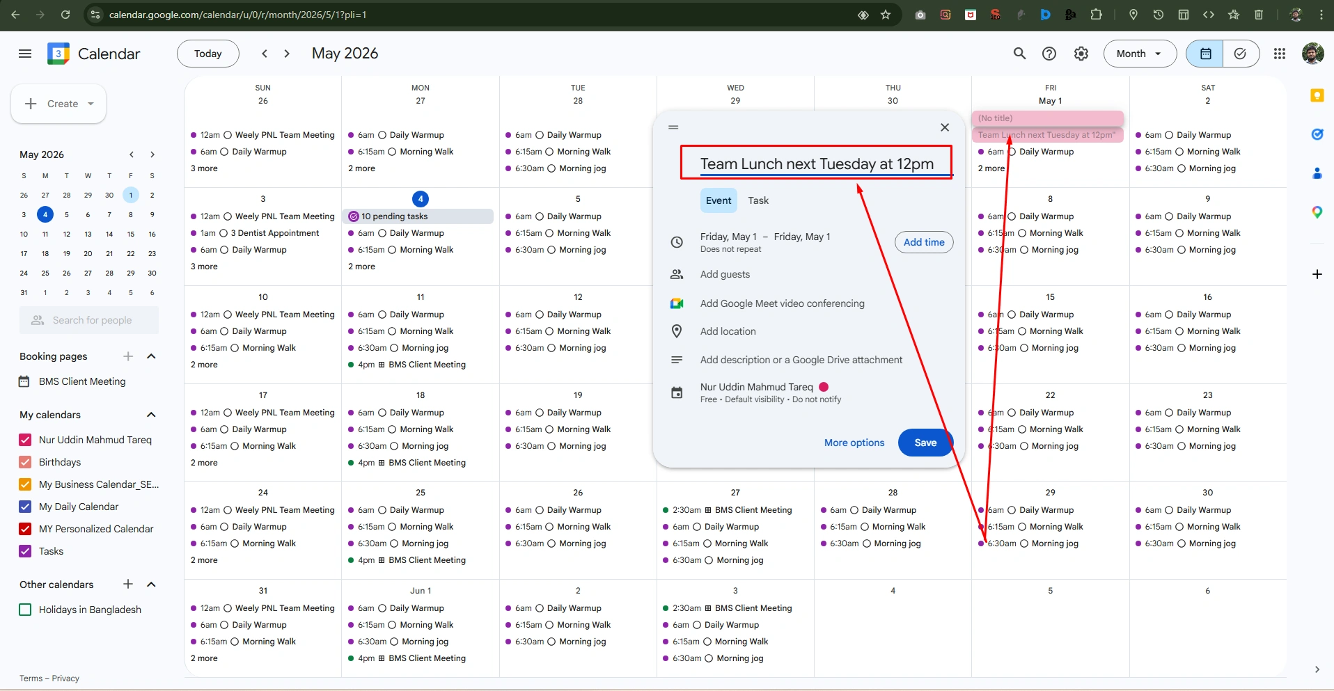
Task: Mark Dentist Appointment task complete
Action: 223,233
